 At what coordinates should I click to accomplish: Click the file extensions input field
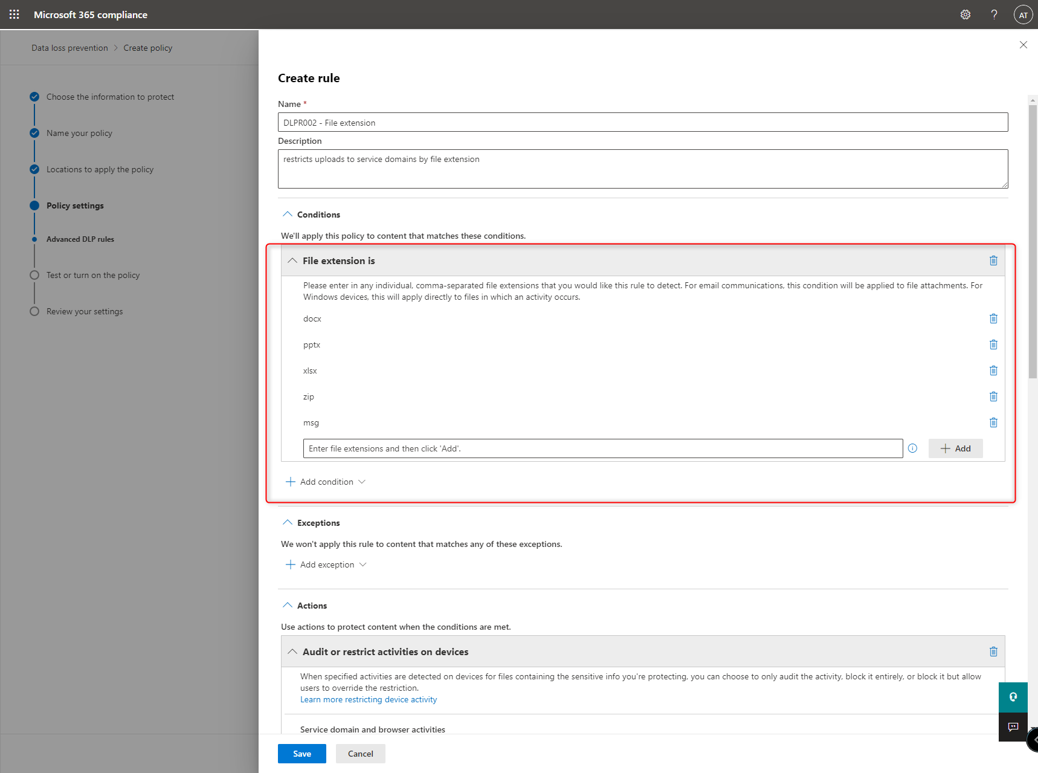pyautogui.click(x=602, y=448)
